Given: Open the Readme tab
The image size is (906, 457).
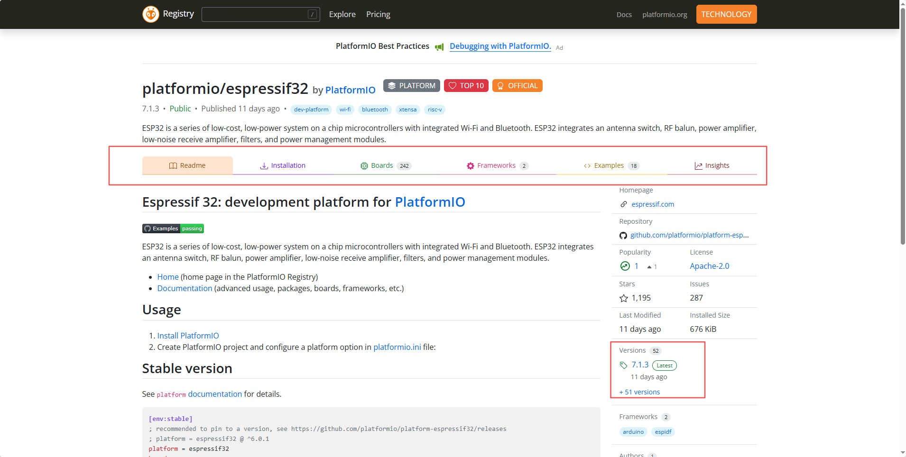Looking at the screenshot, I should 187,165.
